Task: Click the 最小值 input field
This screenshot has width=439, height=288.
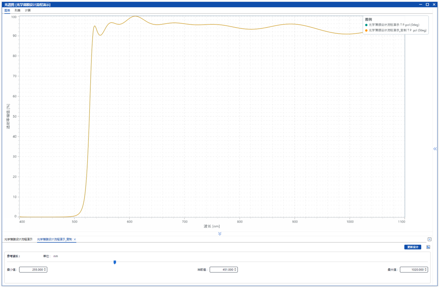Action: [x=31, y=270]
